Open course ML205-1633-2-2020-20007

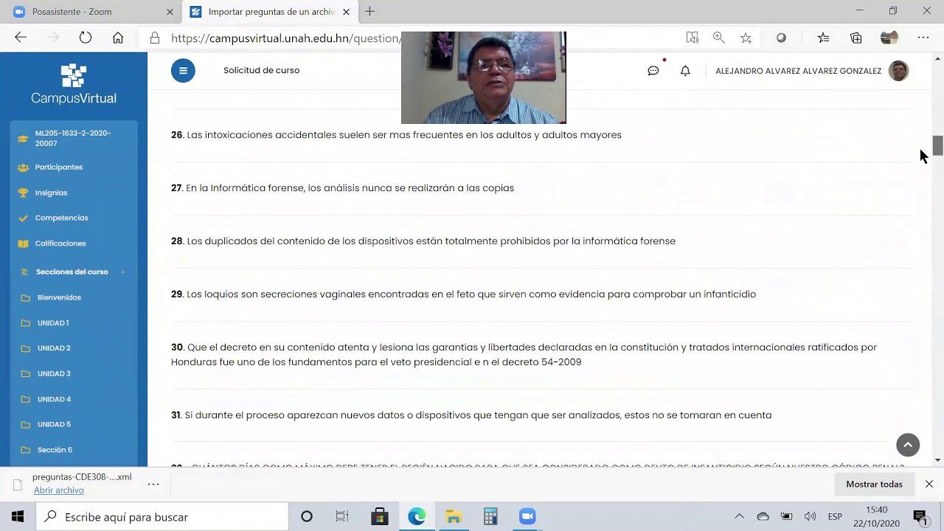(x=74, y=139)
